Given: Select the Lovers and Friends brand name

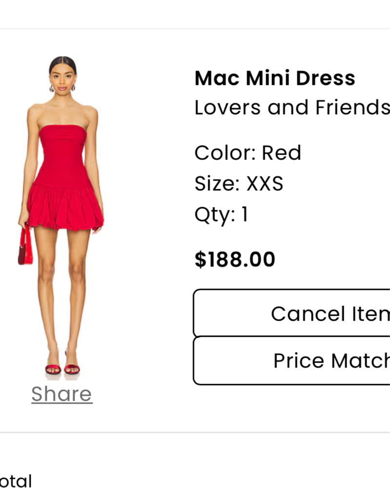Looking at the screenshot, I should coord(292,108).
